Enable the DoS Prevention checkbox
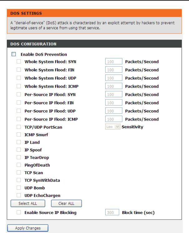Screen dimensions: 189x233 point(14,54)
